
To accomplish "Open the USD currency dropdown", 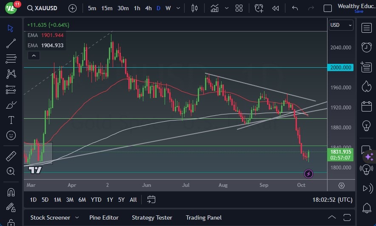I will pyautogui.click(x=341, y=25).
